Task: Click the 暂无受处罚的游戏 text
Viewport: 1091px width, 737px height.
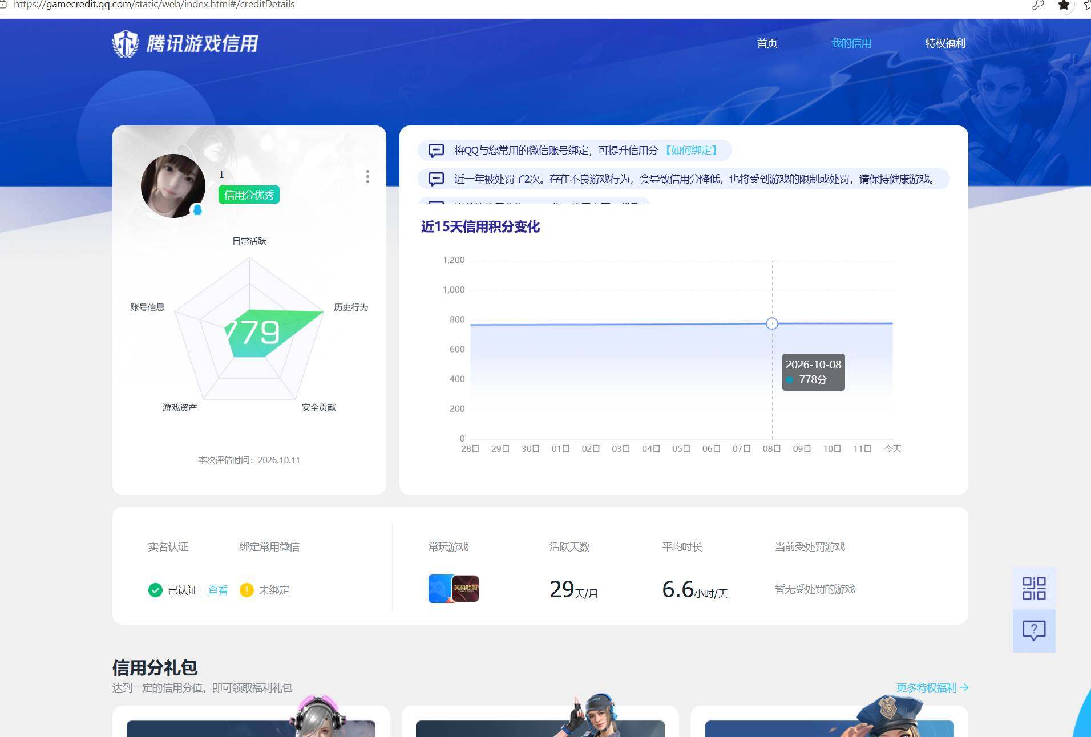Action: click(815, 589)
